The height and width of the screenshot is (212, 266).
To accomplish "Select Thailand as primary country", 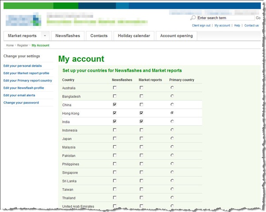I will (x=172, y=197).
